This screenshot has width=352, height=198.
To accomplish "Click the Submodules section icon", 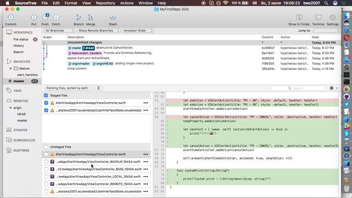I will click(9, 140).
